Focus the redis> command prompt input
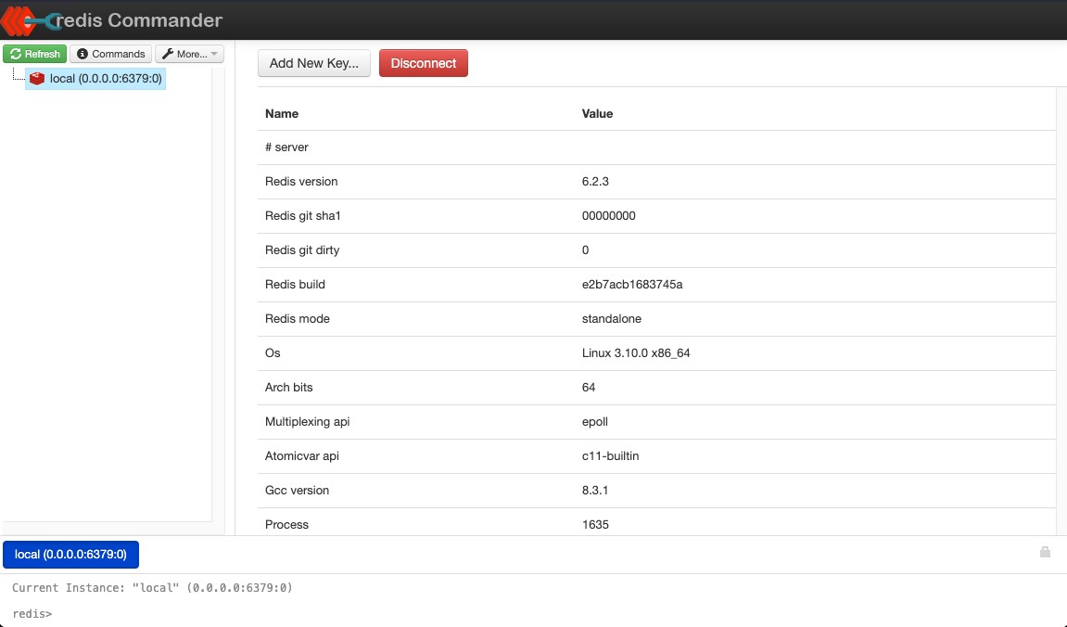The height and width of the screenshot is (627, 1067). coord(534,613)
